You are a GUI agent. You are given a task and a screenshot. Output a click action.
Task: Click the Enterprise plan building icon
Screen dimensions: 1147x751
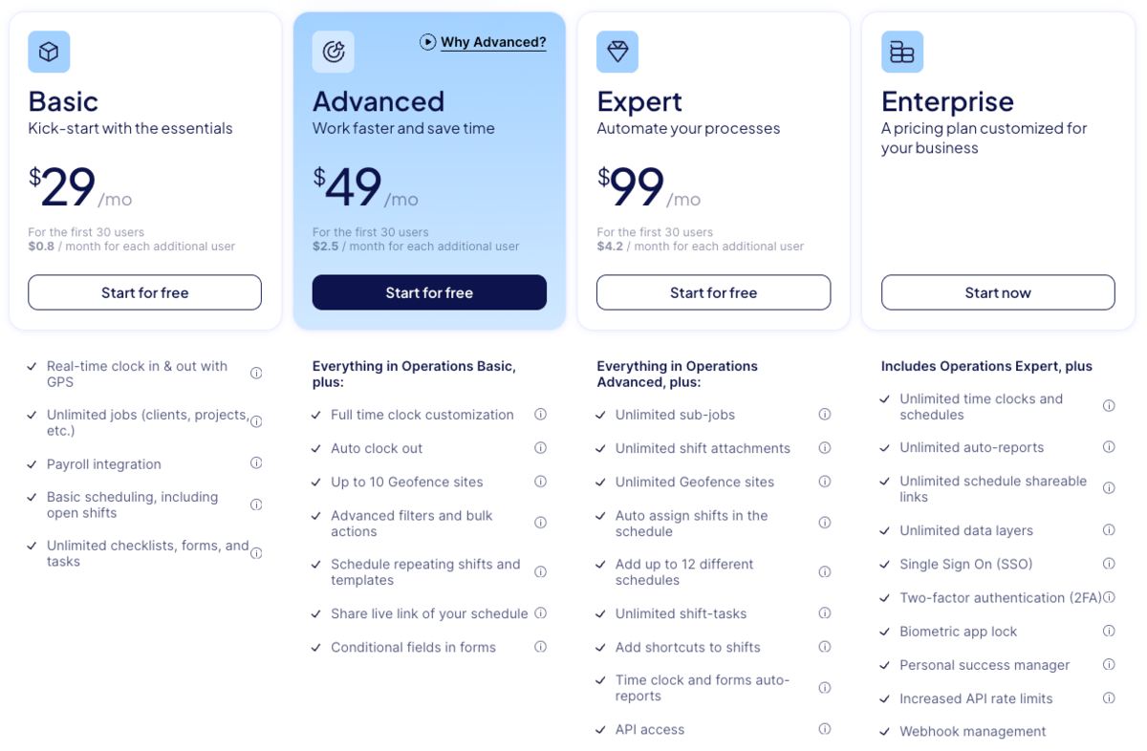901,52
